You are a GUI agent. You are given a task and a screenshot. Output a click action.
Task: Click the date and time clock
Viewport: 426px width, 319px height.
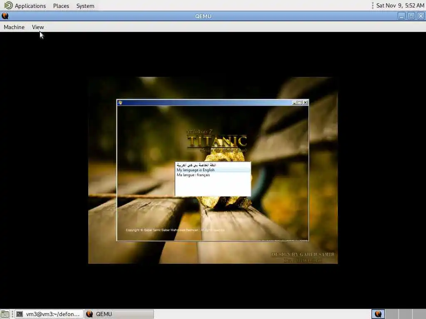click(400, 6)
